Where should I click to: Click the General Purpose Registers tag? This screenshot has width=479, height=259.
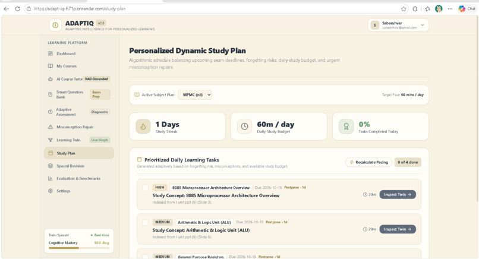tap(201, 257)
